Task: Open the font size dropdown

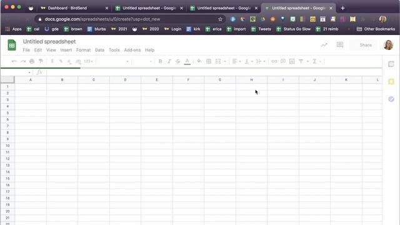Action: pyautogui.click(x=142, y=61)
